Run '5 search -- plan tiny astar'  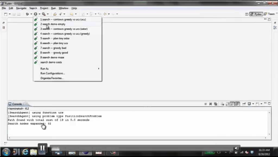click(68, 38)
